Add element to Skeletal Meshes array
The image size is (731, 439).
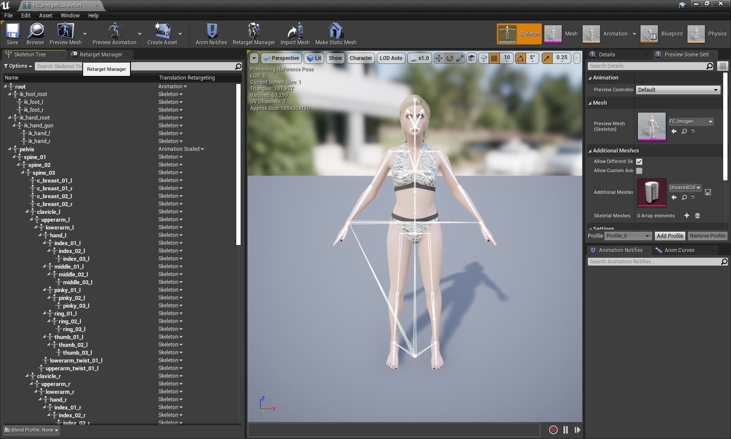[687, 216]
